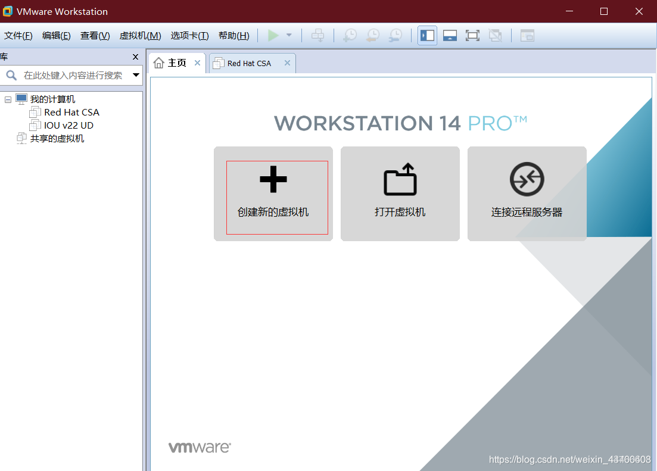Image resolution: width=657 pixels, height=471 pixels.
Task: Click the vmware logo at bottom
Action: pyautogui.click(x=200, y=447)
